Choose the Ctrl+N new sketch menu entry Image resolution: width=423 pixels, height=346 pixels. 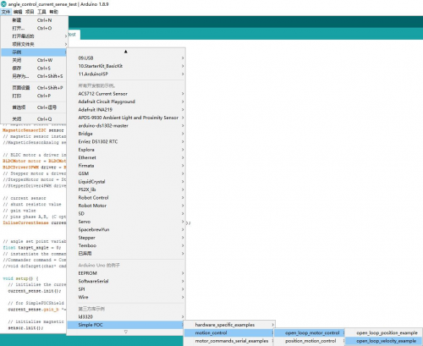click(35, 20)
